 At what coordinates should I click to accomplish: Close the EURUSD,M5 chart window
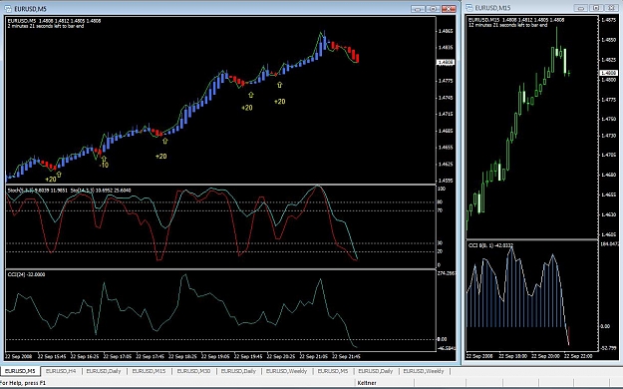pos(449,9)
